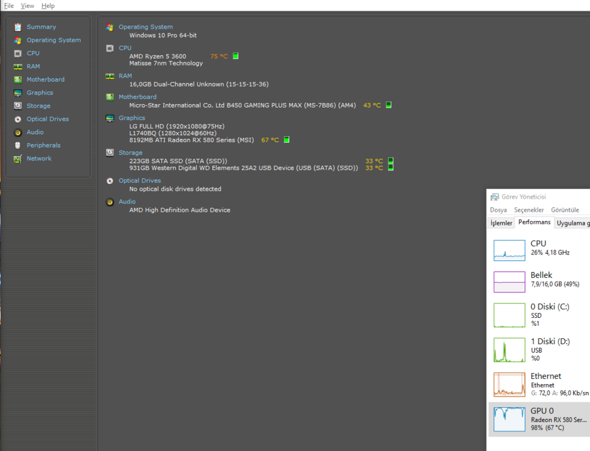Screen dimensions: 590x451
Task: Click the Windows flag icon beside Operating System heading
Action: pyautogui.click(x=110, y=27)
